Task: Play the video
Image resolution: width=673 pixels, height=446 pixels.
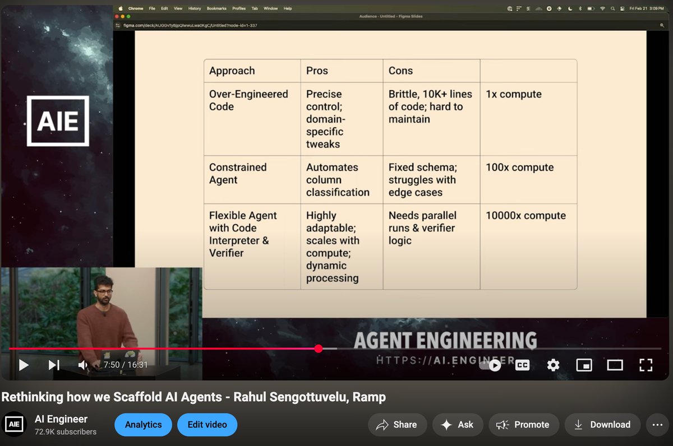Action: click(x=24, y=365)
